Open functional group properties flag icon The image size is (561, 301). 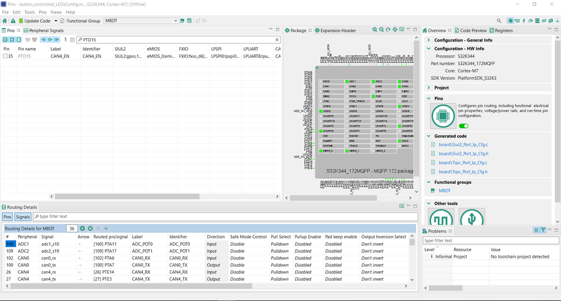(x=183, y=21)
